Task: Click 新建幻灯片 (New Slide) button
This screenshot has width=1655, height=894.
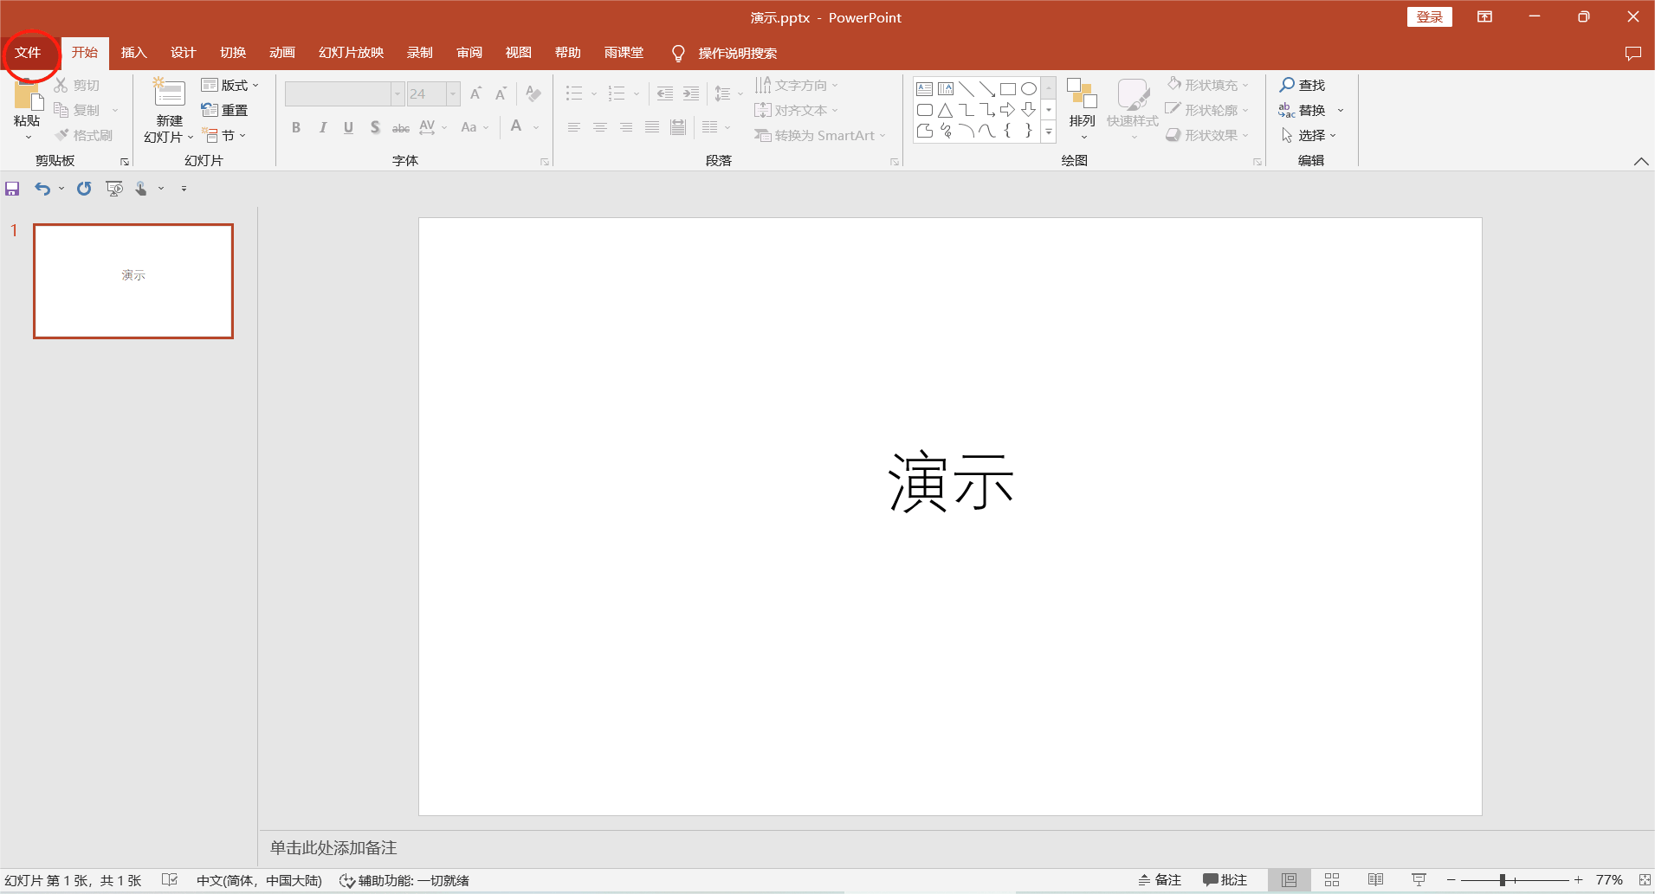Action: point(167,108)
